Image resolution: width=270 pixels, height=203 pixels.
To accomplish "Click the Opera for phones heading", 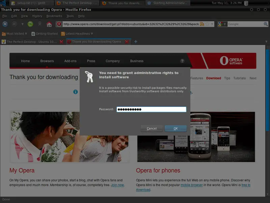I will pyautogui.click(x=158, y=171).
